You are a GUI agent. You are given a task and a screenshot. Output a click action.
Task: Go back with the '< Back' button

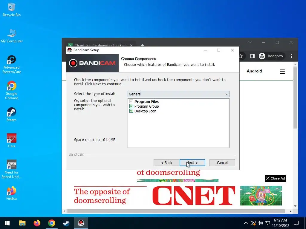166,163
